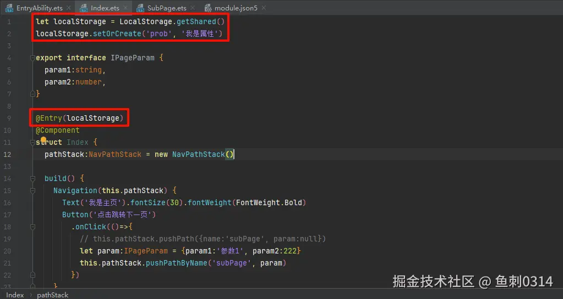This screenshot has height=299, width=563.
Task: Click the IPageParam type annotation on line 20
Action: click(146, 251)
